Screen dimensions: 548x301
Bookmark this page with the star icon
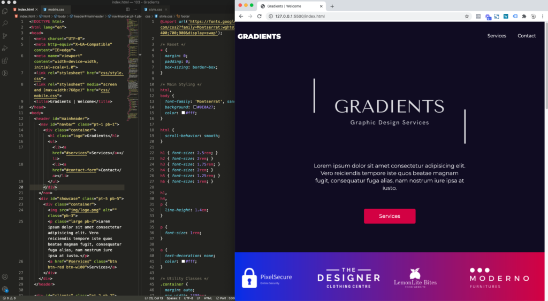(x=467, y=17)
